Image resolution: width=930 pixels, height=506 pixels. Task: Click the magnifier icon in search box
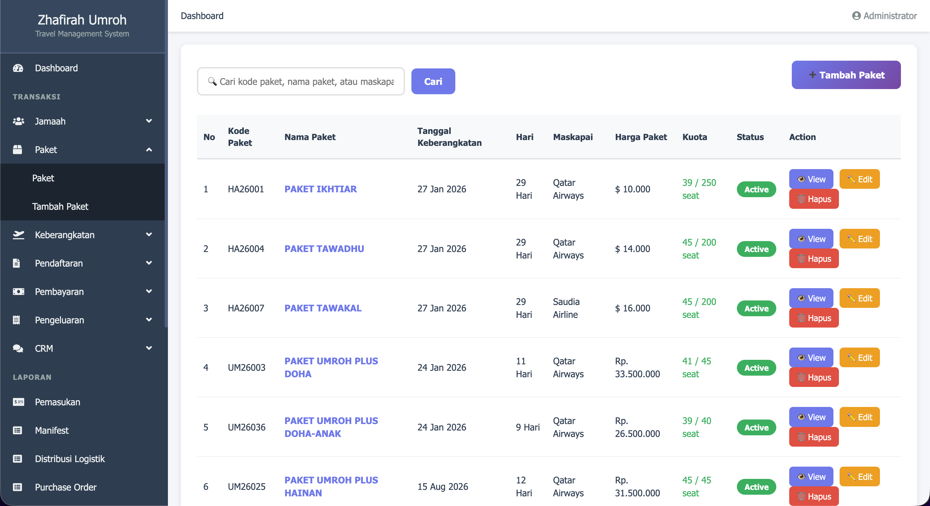(x=212, y=81)
